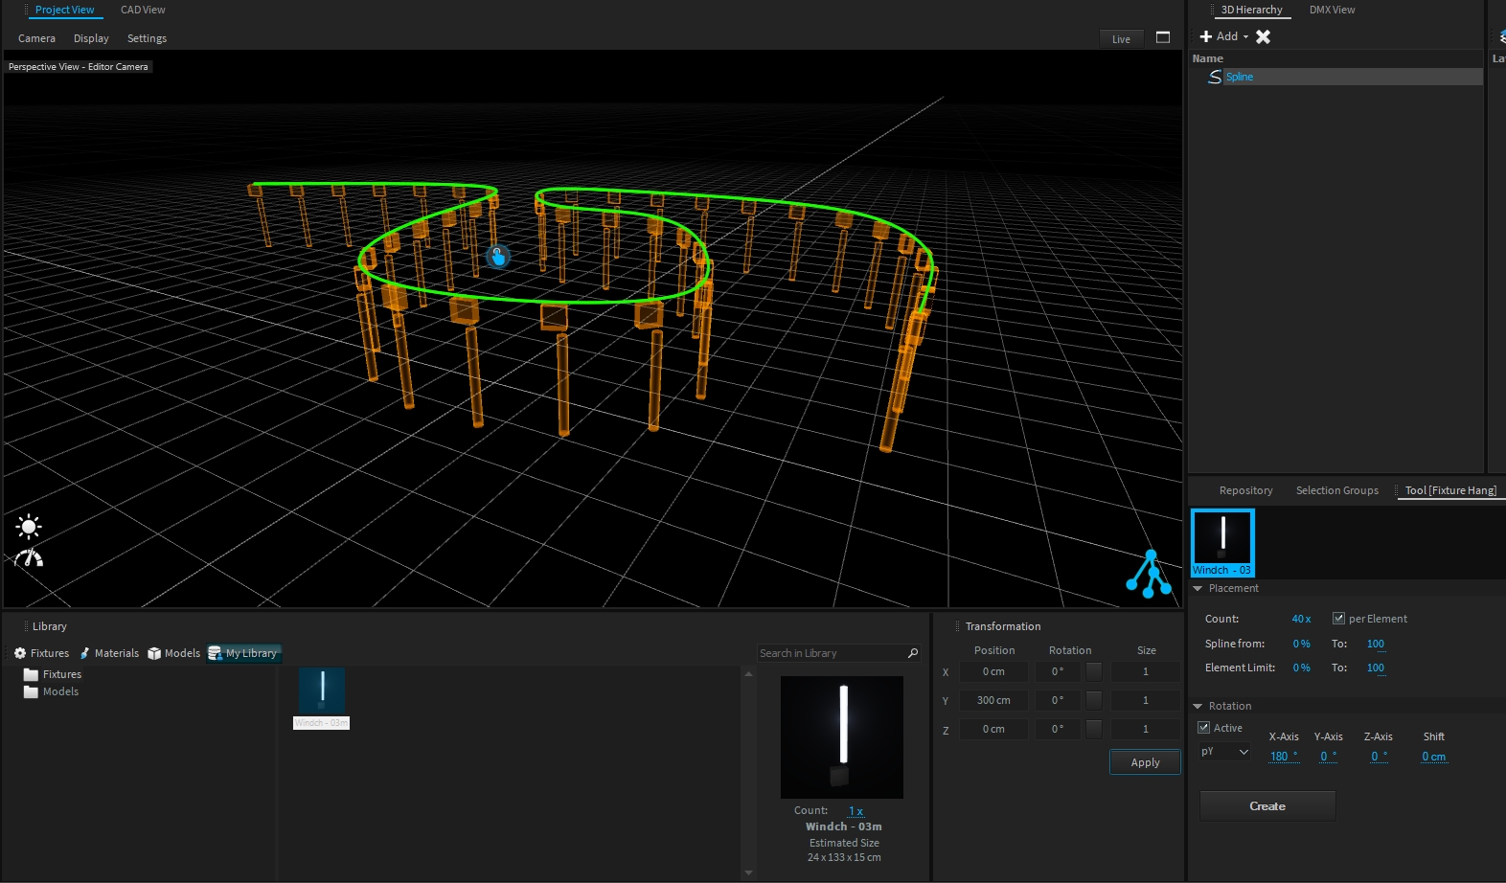Open the Models library tab

click(x=174, y=653)
